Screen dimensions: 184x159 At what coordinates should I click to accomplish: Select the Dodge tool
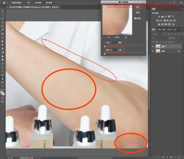point(2,60)
